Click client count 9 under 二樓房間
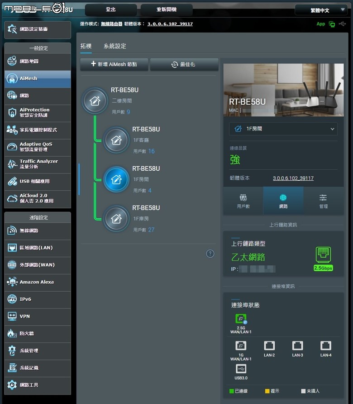353x404 pixels. pyautogui.click(x=128, y=112)
